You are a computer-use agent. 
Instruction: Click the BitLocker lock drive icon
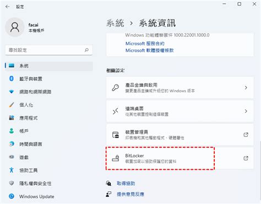pos(116,158)
